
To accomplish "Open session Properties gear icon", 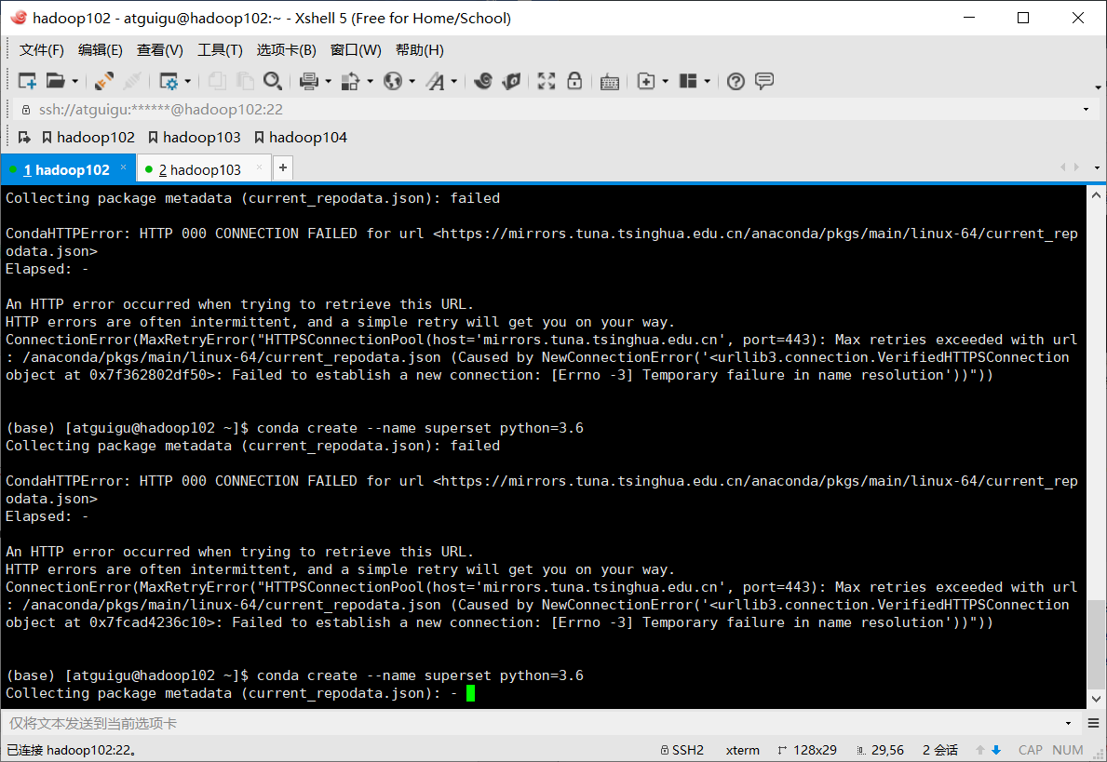I will (x=169, y=81).
